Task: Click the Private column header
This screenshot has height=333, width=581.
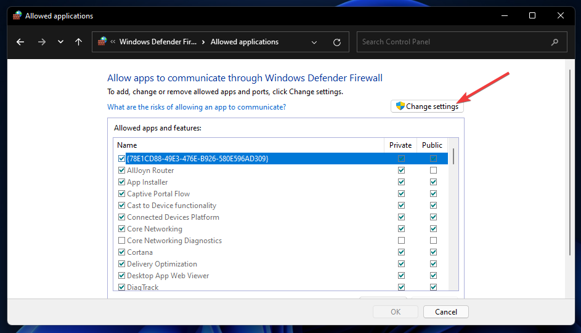Action: pyautogui.click(x=400, y=145)
